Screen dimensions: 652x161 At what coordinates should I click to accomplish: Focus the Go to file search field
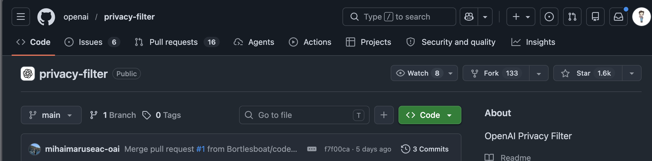point(304,115)
